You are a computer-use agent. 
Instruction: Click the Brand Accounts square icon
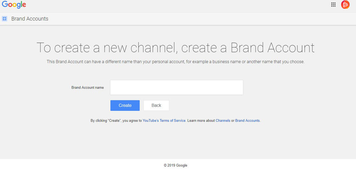[5, 19]
